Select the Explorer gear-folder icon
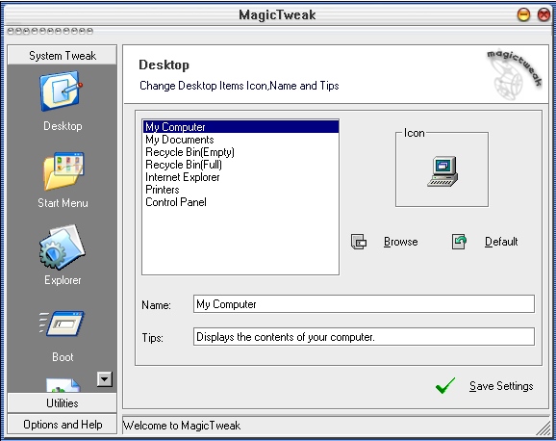This screenshot has height=441, width=556. tap(63, 246)
